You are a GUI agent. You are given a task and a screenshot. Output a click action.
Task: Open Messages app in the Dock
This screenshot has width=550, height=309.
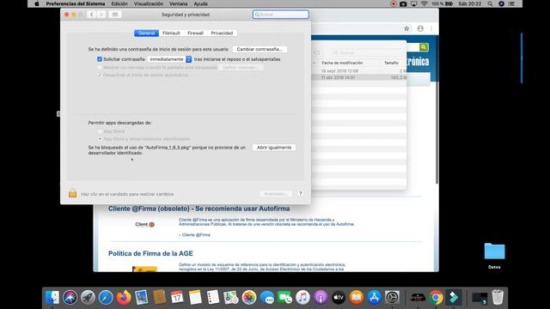[x=267, y=298]
